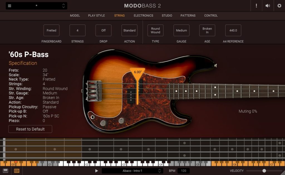Image resolution: width=285 pixels, height=175 pixels.
Task: Edit the BPM 120 field
Action: click(x=184, y=171)
